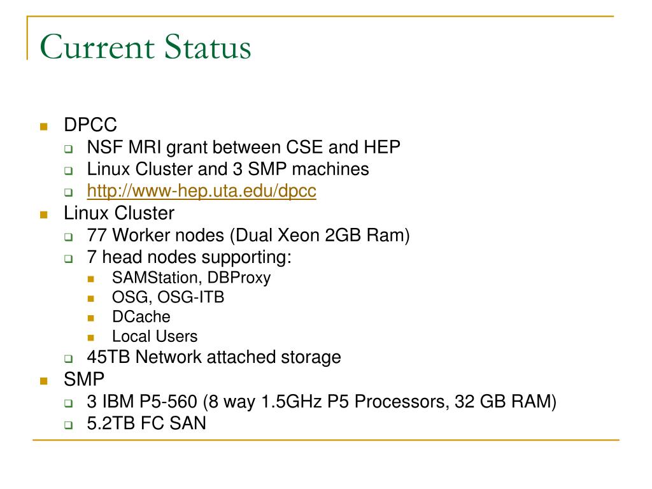652x489 pixels.
Task: Select the Linux Cluster and 3 SMP machines line
Action: [x=228, y=169]
